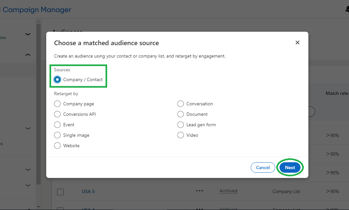Pick the Event retarget option
The height and width of the screenshot is (210, 349).
tap(57, 125)
